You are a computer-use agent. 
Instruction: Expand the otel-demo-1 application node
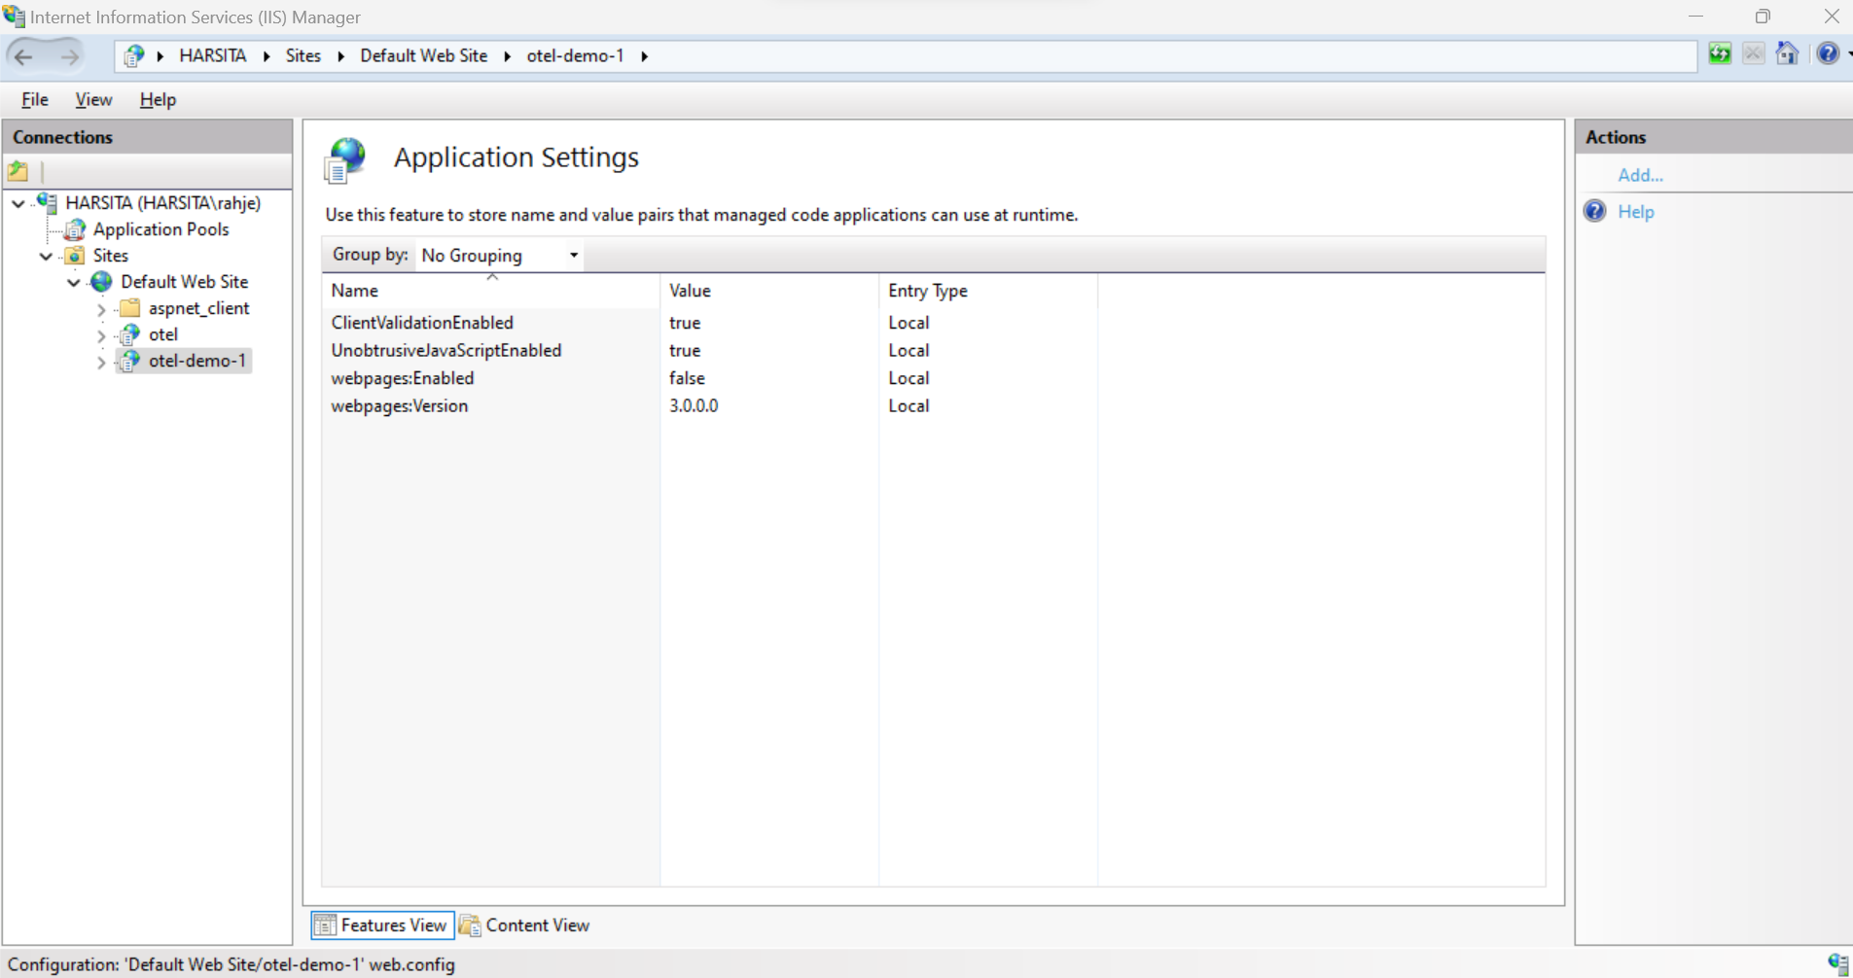(x=101, y=362)
